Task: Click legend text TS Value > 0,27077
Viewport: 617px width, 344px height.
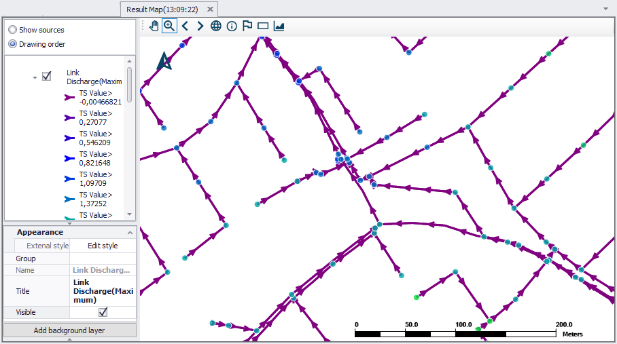Action: pos(96,118)
